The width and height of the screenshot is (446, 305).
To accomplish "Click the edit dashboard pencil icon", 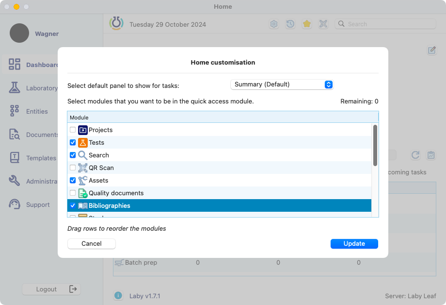I will tap(432, 51).
